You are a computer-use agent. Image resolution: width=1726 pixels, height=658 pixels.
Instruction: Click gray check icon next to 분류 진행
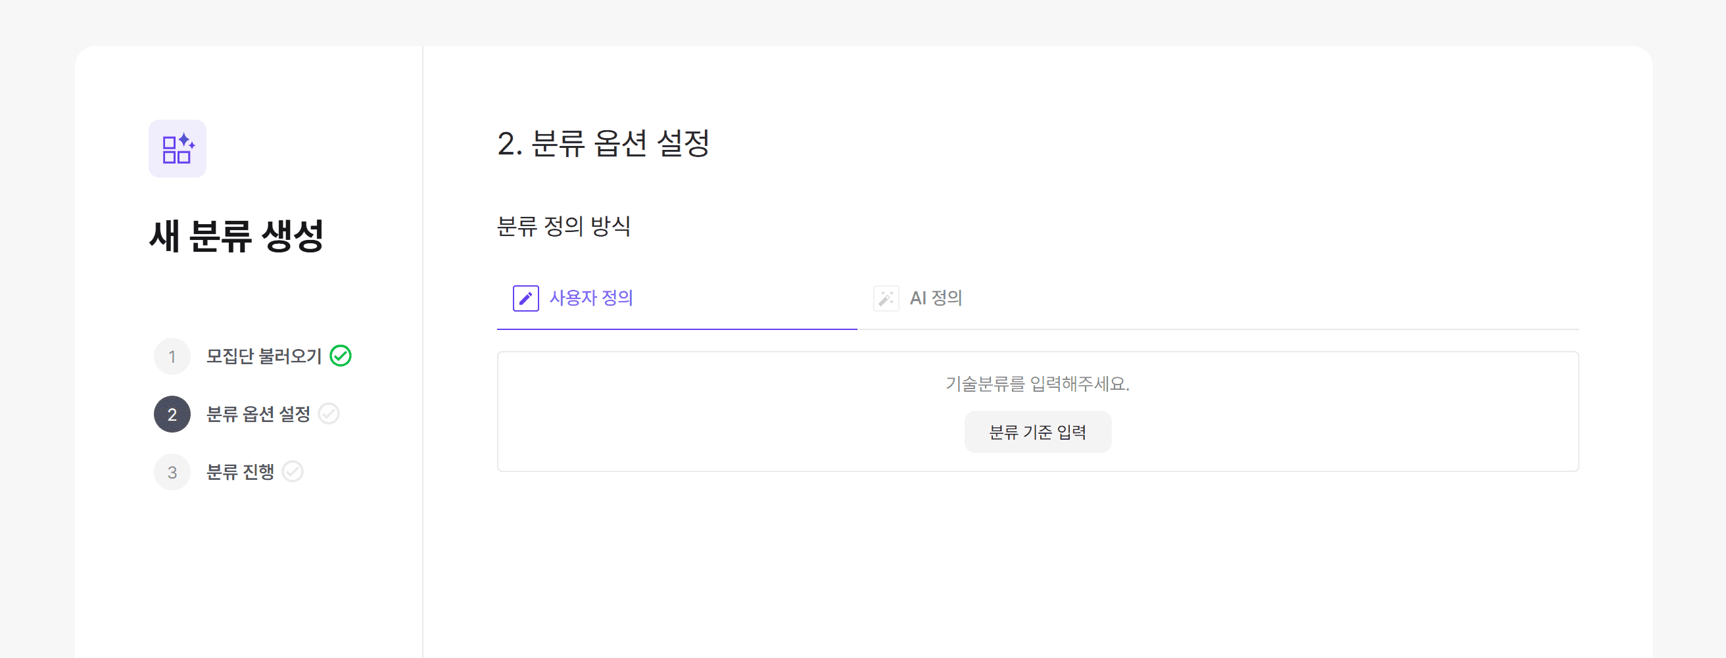point(293,472)
